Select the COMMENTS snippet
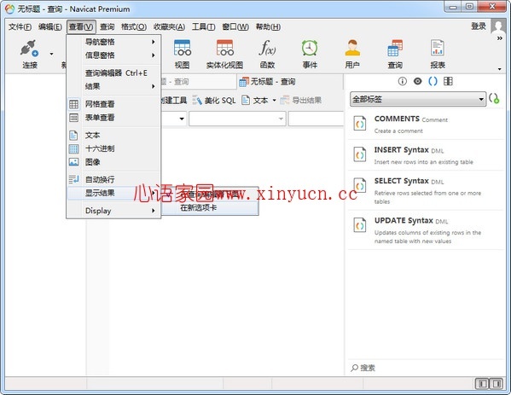 pyautogui.click(x=426, y=125)
